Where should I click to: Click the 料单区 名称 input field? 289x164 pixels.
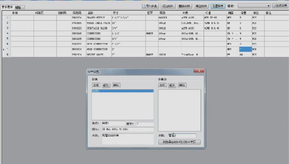pyautogui.click(x=182, y=135)
